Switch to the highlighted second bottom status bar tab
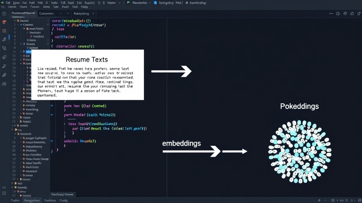 point(32,201)
